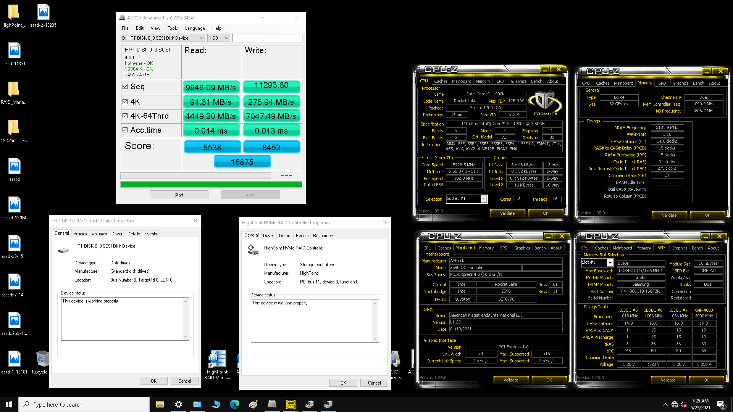Open Bench tab in CPU-Z CPU window
This screenshot has height=412, width=733.
click(x=536, y=81)
